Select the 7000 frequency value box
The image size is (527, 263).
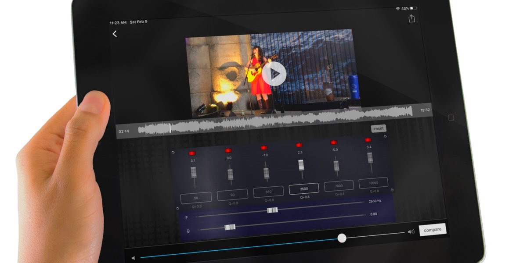(339, 185)
